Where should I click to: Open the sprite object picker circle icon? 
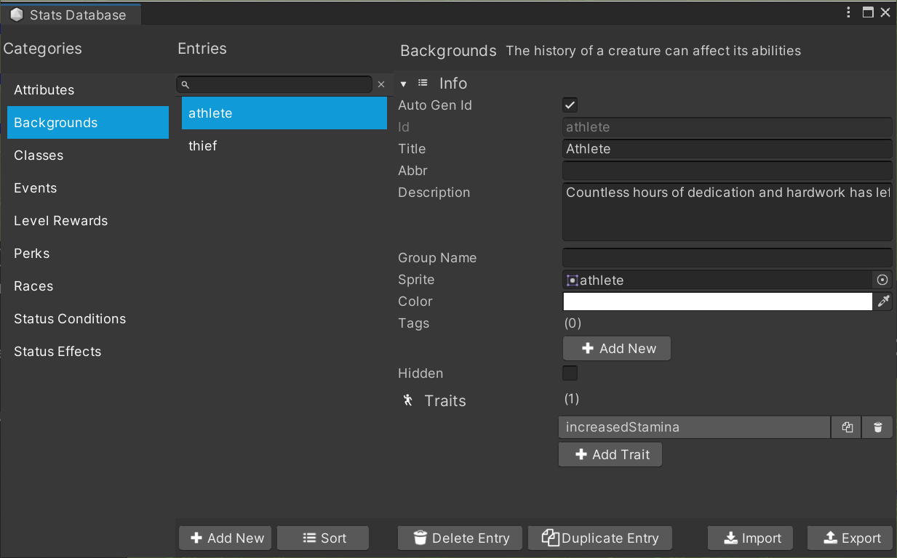[x=882, y=280]
